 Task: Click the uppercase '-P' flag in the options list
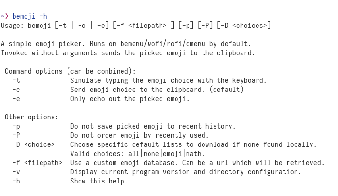(16, 135)
